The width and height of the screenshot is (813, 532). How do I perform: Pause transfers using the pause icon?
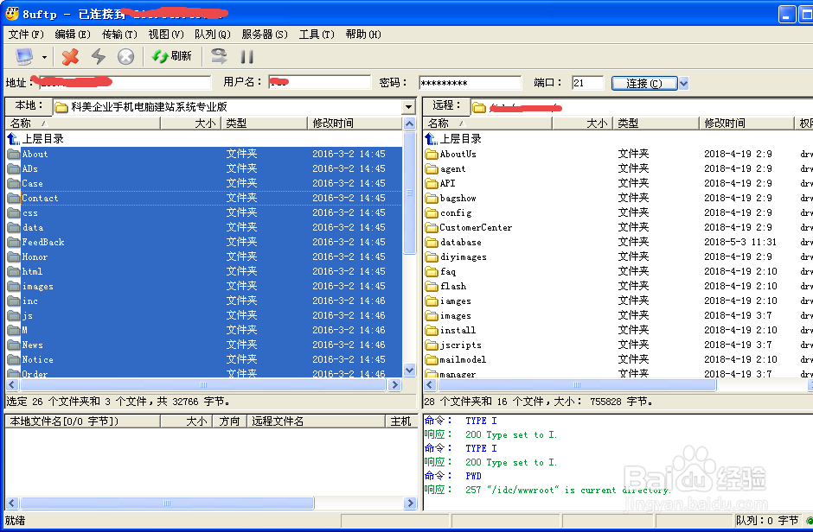(247, 57)
